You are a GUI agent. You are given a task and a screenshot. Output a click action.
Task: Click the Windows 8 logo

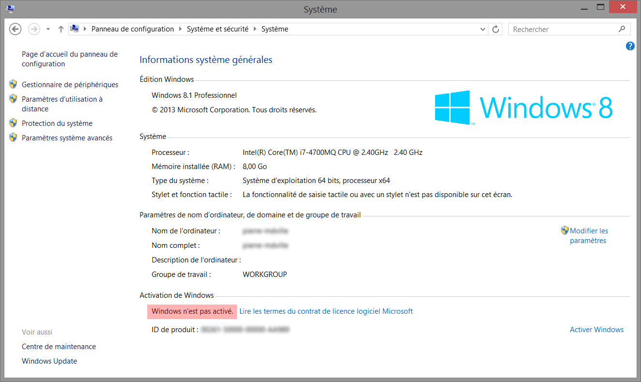[524, 107]
